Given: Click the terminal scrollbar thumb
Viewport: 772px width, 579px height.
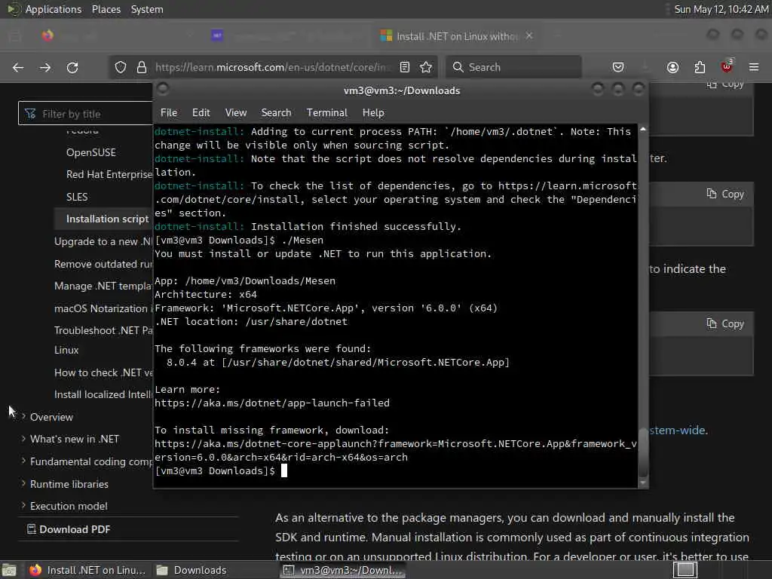Looking at the screenshot, I should [642, 452].
